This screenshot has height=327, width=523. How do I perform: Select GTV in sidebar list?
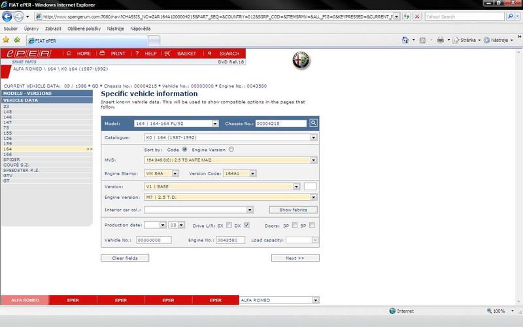[46, 175]
